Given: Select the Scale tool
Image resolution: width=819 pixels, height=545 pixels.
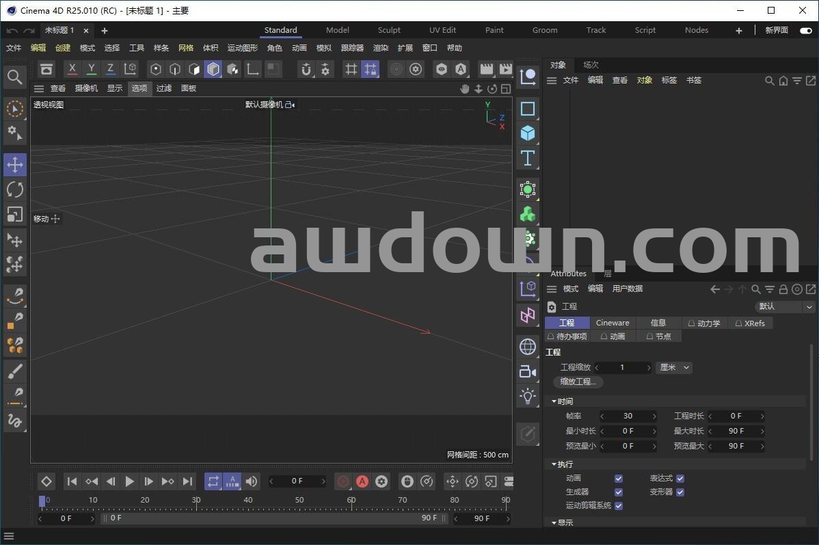Looking at the screenshot, I should [x=15, y=214].
